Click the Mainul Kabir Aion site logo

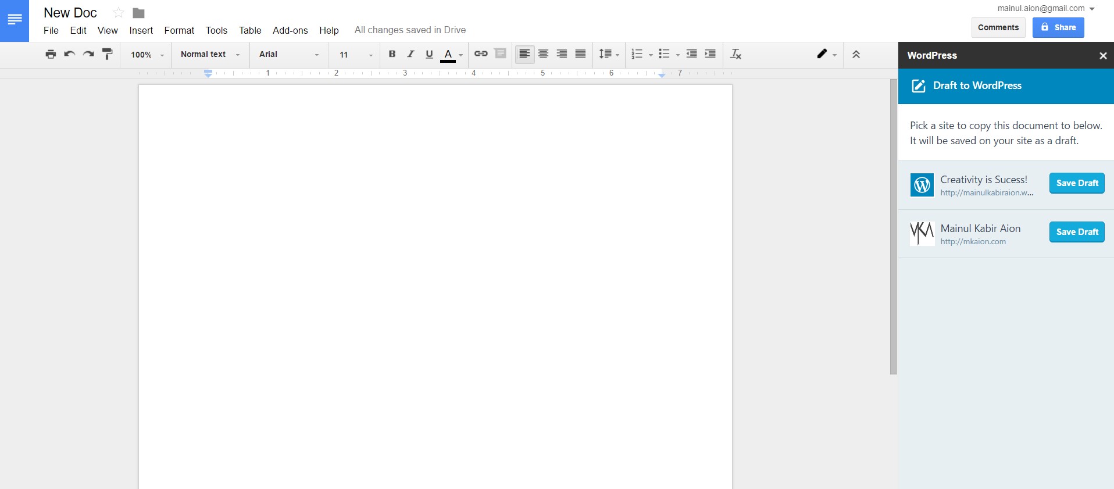922,234
